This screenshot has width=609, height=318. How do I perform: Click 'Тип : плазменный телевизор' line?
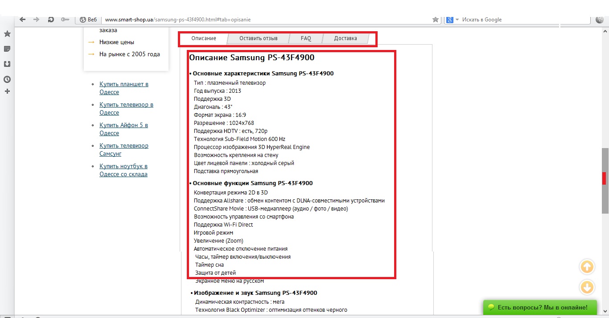point(230,83)
